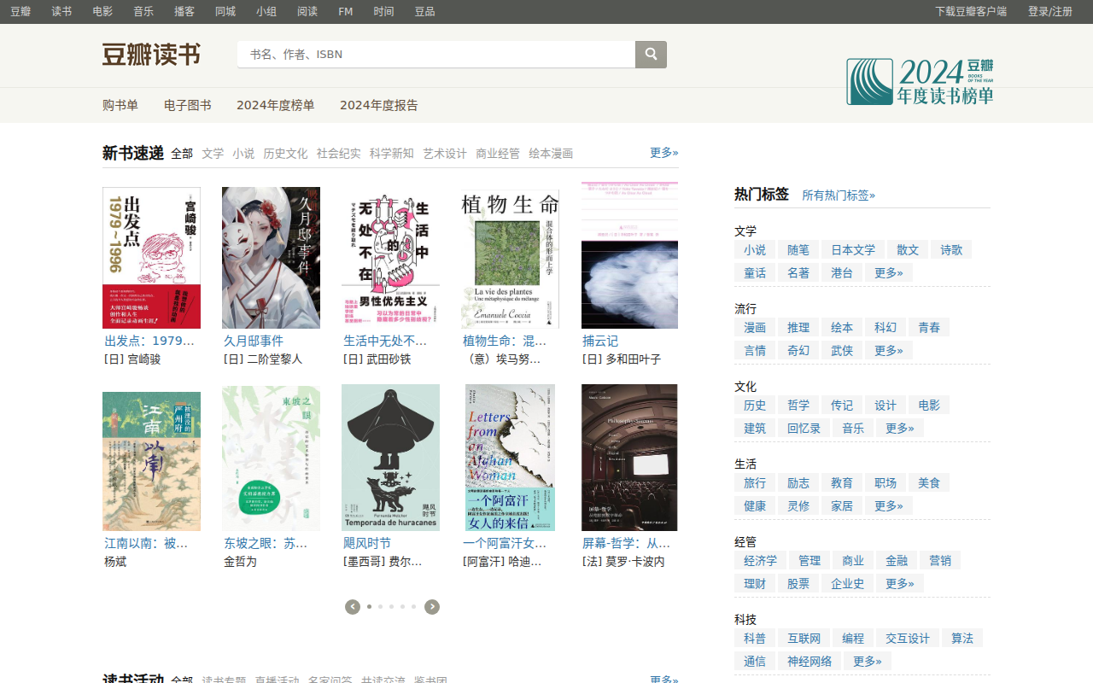The width and height of the screenshot is (1093, 683).
Task: Select the last carousel pagination dot
Action: pos(413,607)
